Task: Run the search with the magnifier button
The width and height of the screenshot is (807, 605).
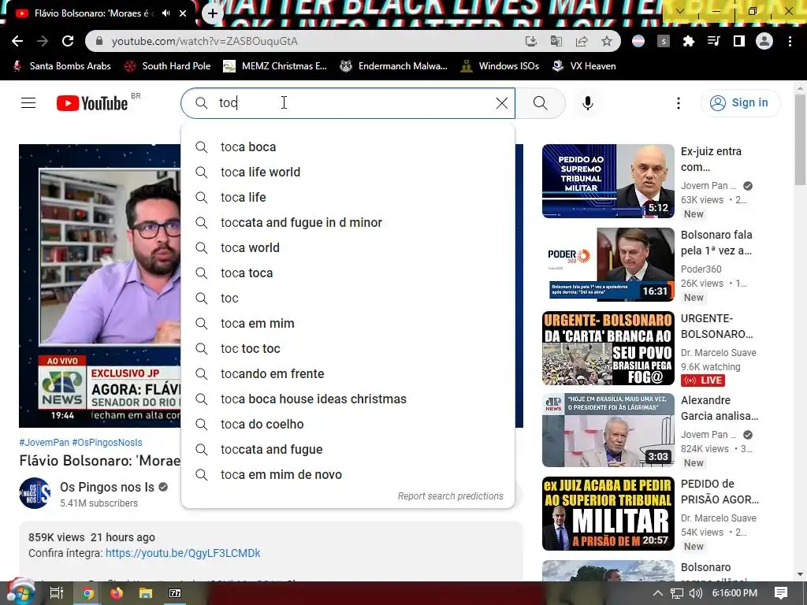Action: (541, 103)
